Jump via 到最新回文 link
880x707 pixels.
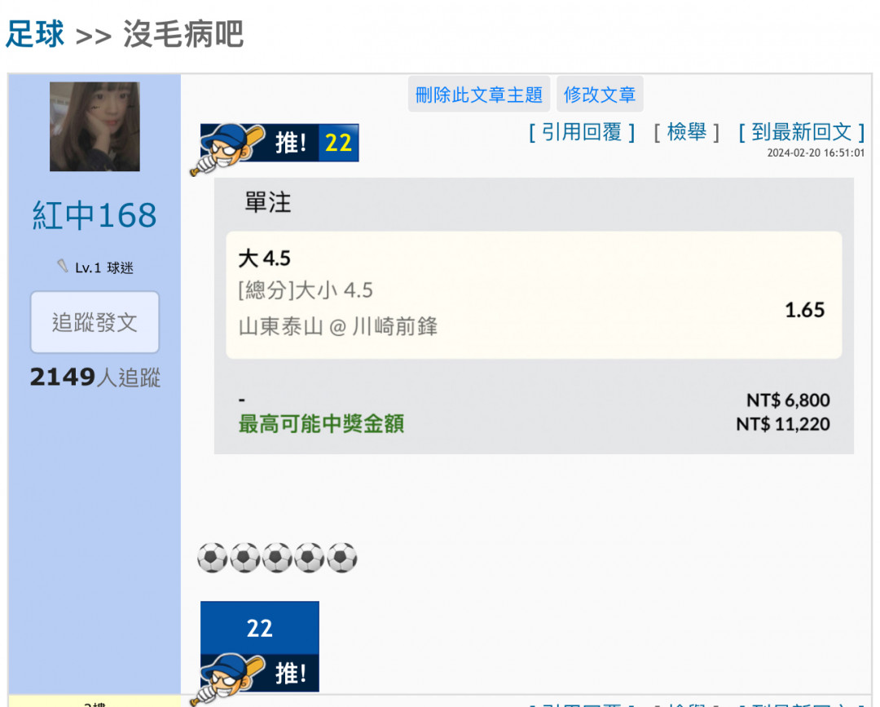click(802, 133)
